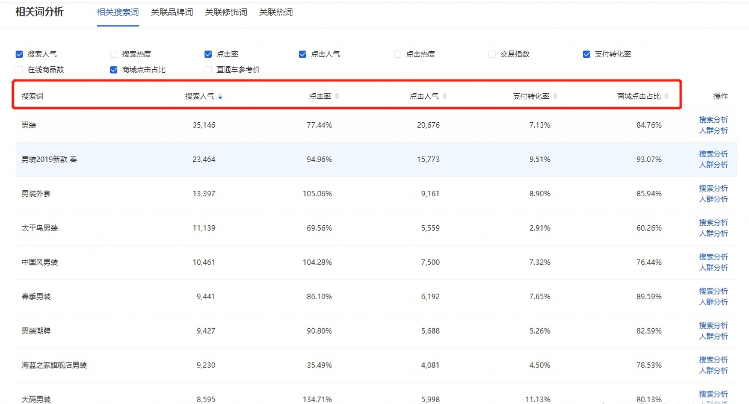Check the 点击热度 option
The width and height of the screenshot is (749, 404).
point(398,54)
